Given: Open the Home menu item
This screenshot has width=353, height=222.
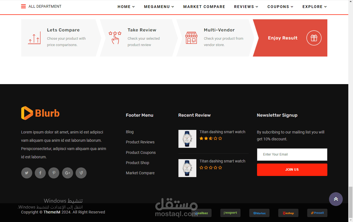Looking at the screenshot, I should pyautogui.click(x=124, y=7).
